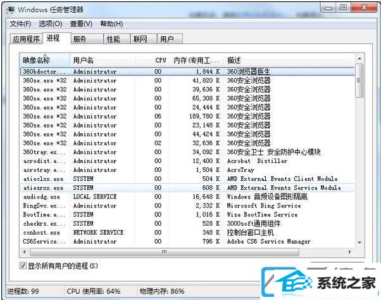
Task: Select the checkrs.ex... process
Action: tap(187, 223)
